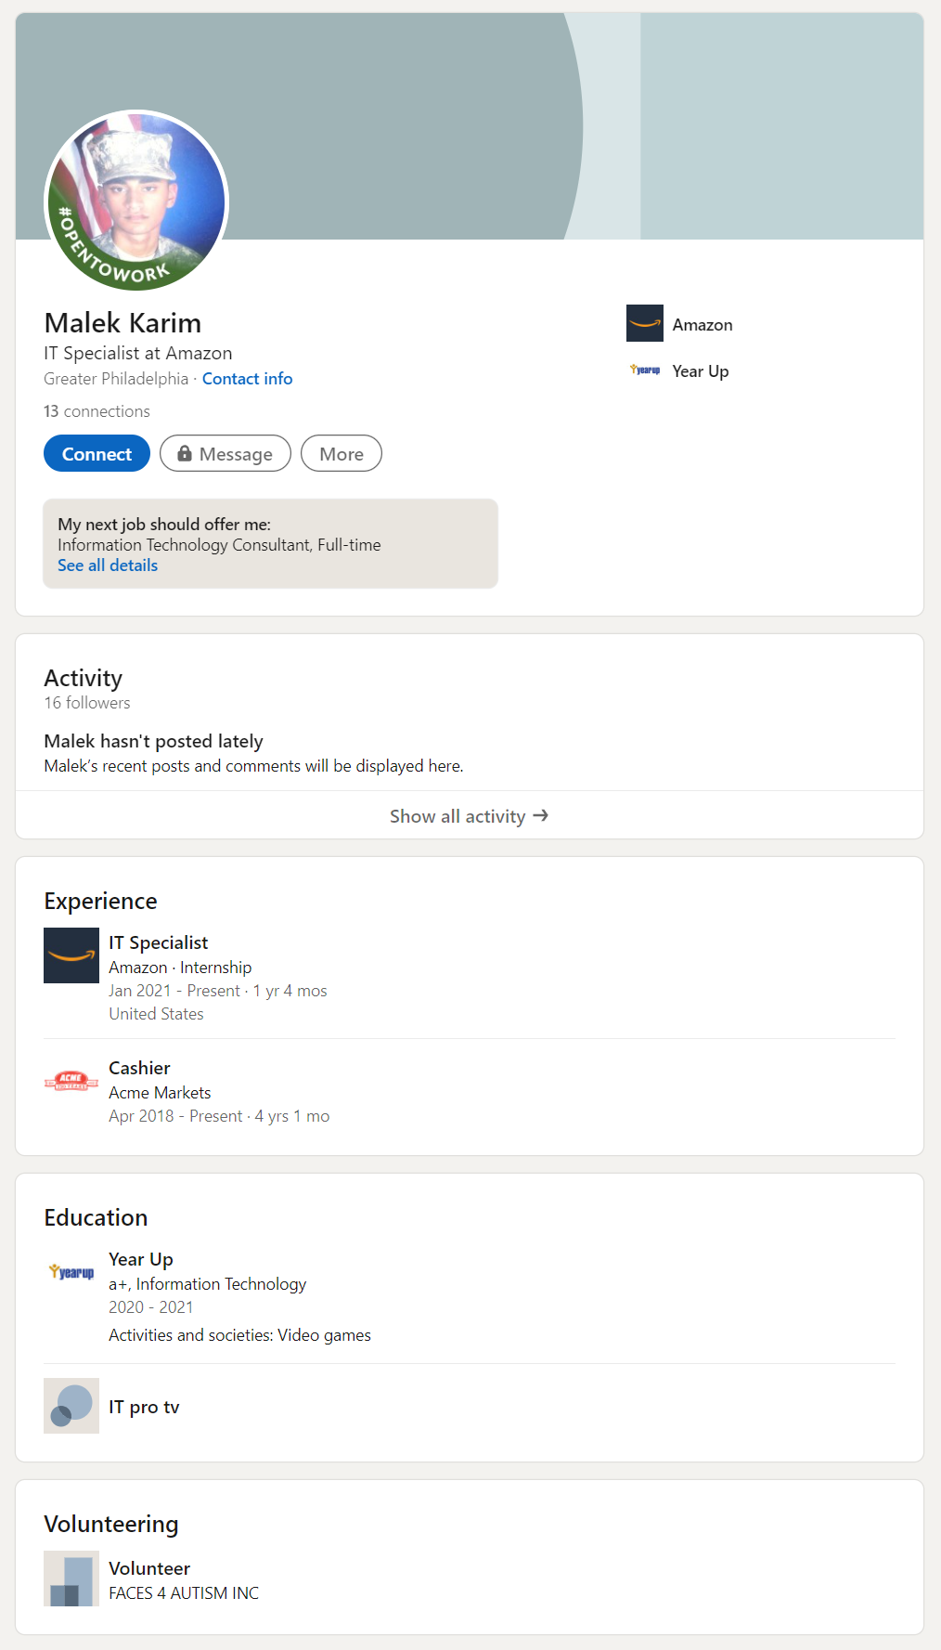The height and width of the screenshot is (1650, 941).
Task: Expand See all details link
Action: point(108,565)
